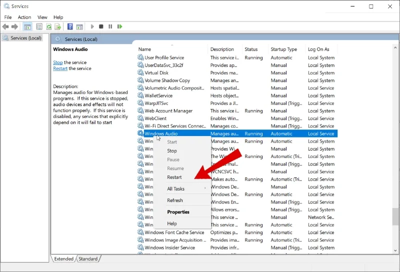The width and height of the screenshot is (400, 272).
Task: Open the Action menu
Action: [x=24, y=17]
